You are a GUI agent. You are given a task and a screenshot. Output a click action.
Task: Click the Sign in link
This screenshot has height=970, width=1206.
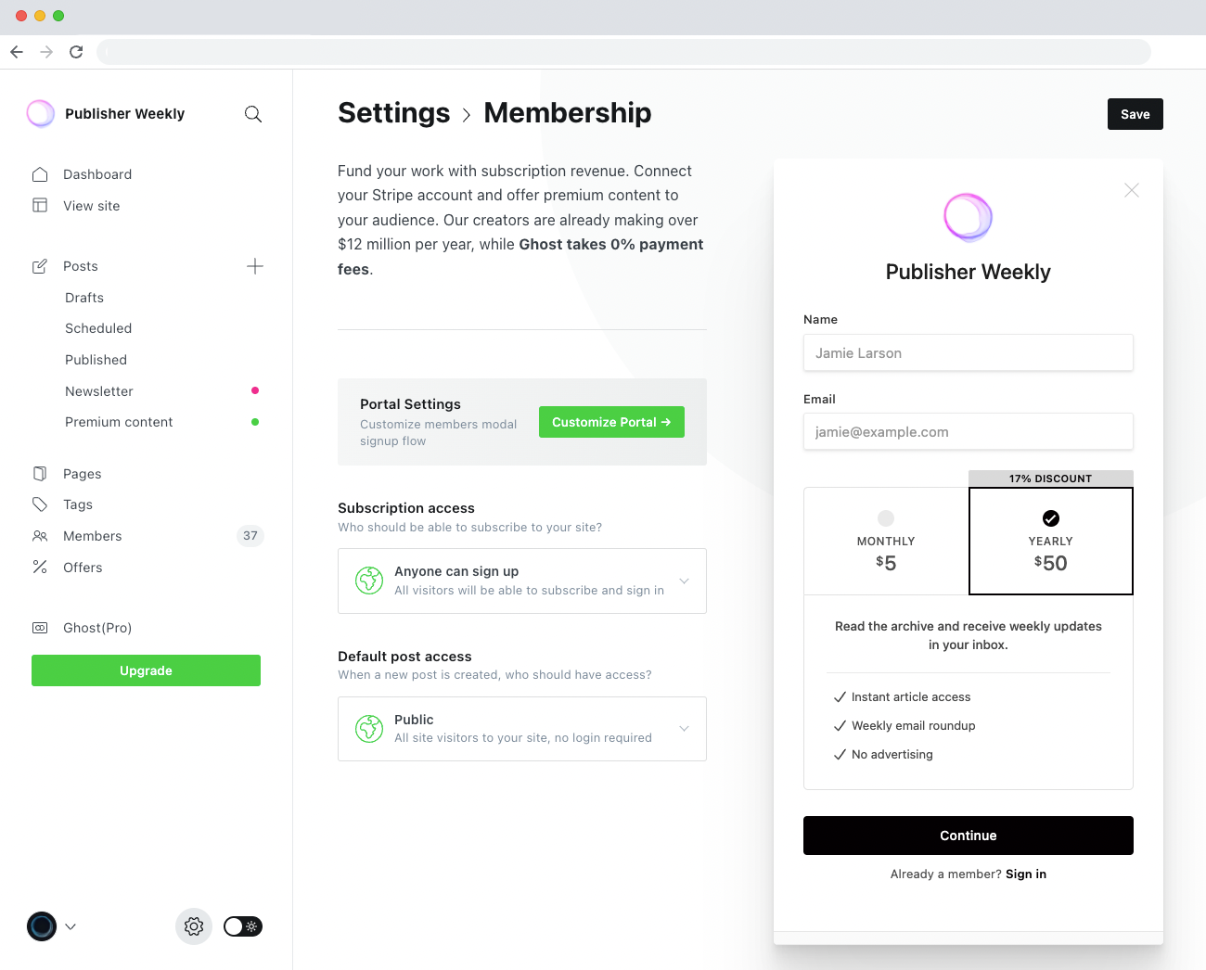tap(1026, 874)
